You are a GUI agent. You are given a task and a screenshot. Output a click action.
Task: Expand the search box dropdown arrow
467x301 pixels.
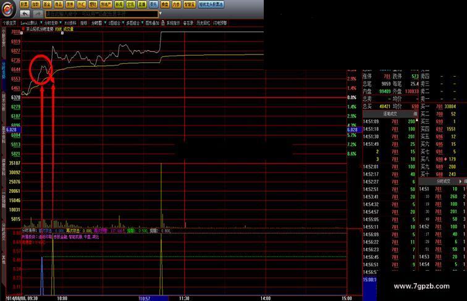[160, 14]
